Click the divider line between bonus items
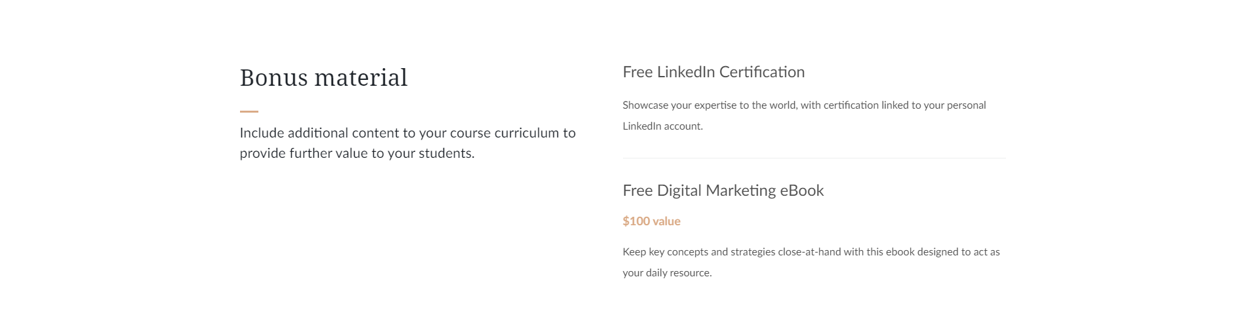 coord(814,158)
